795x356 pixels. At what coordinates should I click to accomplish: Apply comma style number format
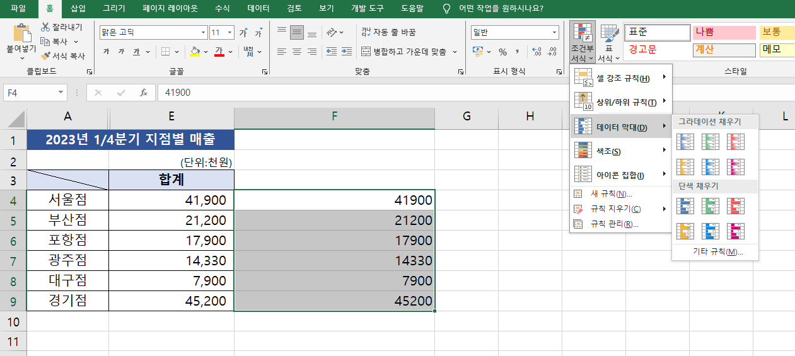(518, 52)
